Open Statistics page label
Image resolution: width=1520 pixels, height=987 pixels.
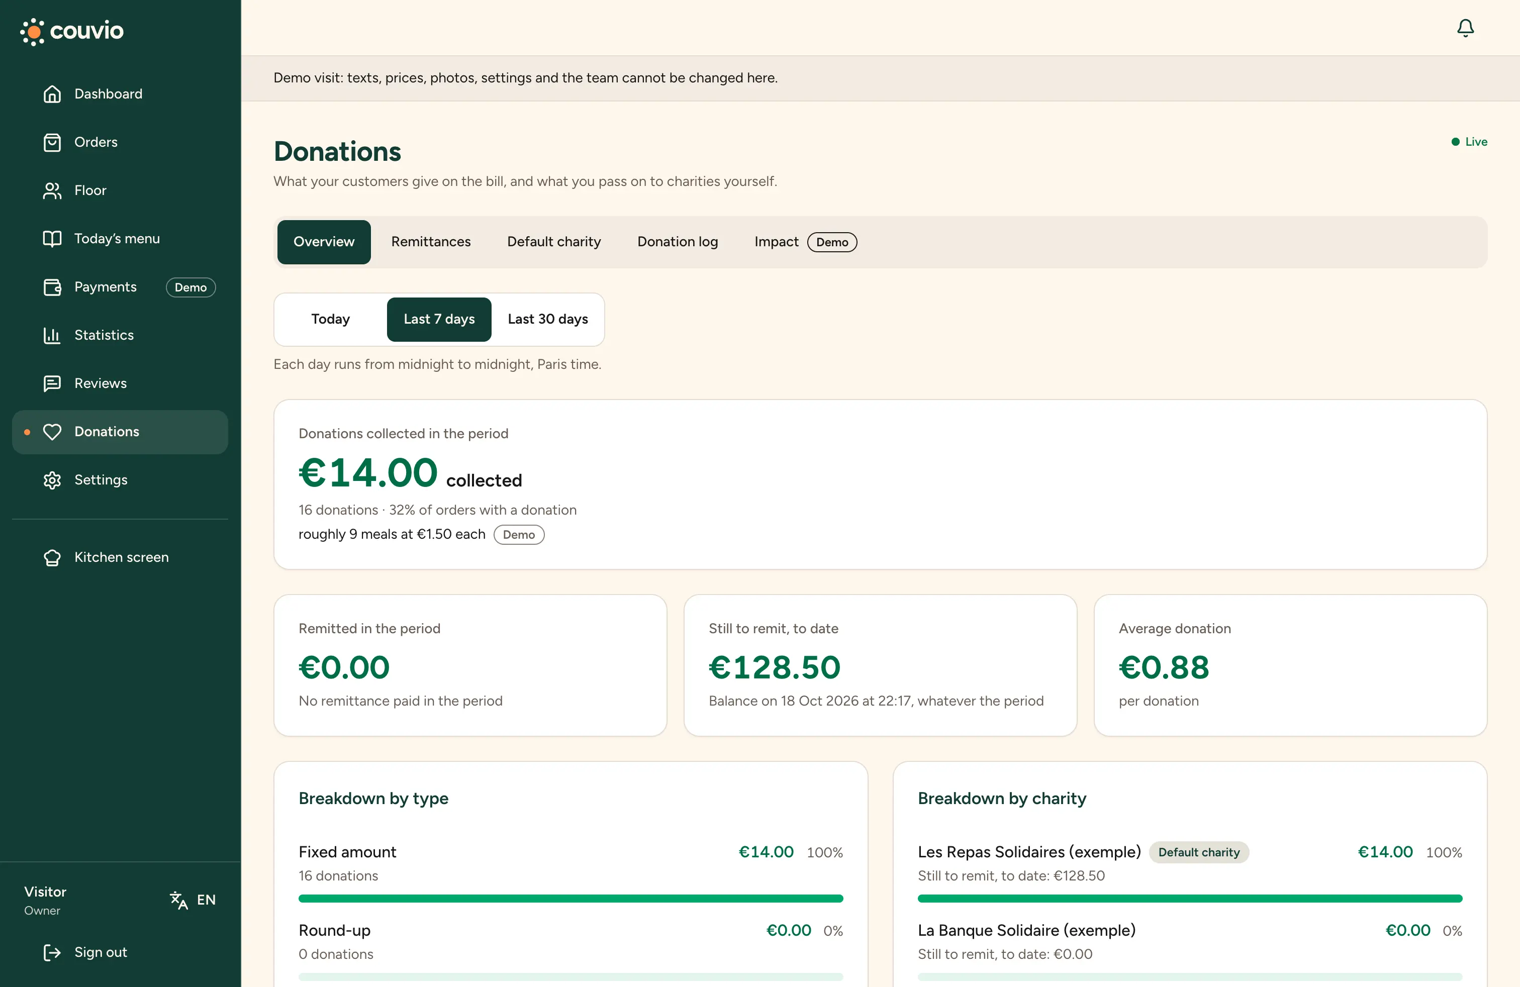(x=104, y=335)
